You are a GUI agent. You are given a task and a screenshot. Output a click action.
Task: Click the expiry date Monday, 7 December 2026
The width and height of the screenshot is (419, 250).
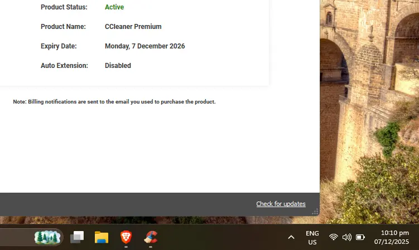coord(145,46)
